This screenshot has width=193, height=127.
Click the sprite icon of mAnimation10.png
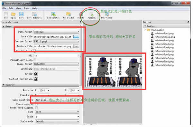[152, 37]
